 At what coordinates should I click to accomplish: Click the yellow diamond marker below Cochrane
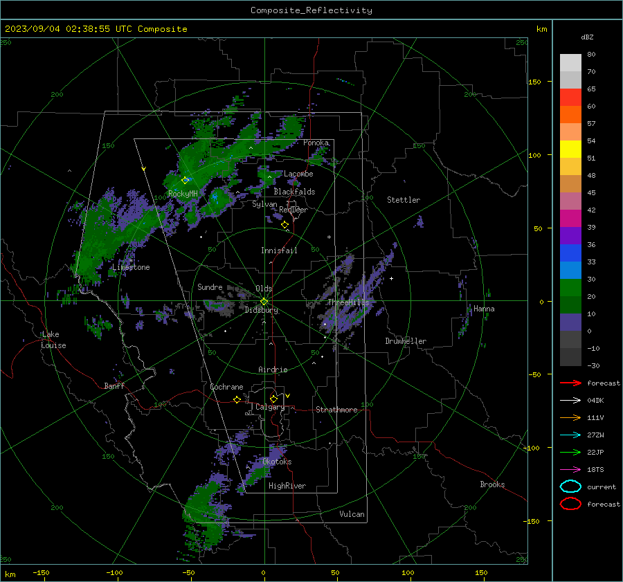click(x=237, y=399)
